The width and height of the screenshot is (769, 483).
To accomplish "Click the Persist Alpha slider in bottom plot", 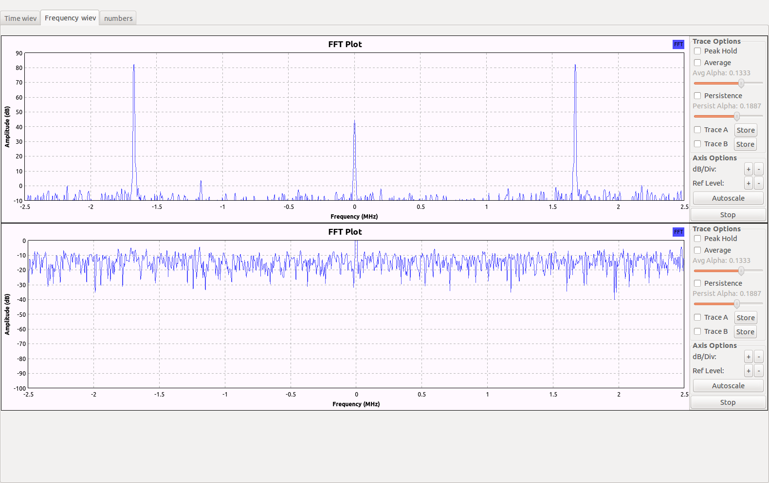I will click(737, 304).
